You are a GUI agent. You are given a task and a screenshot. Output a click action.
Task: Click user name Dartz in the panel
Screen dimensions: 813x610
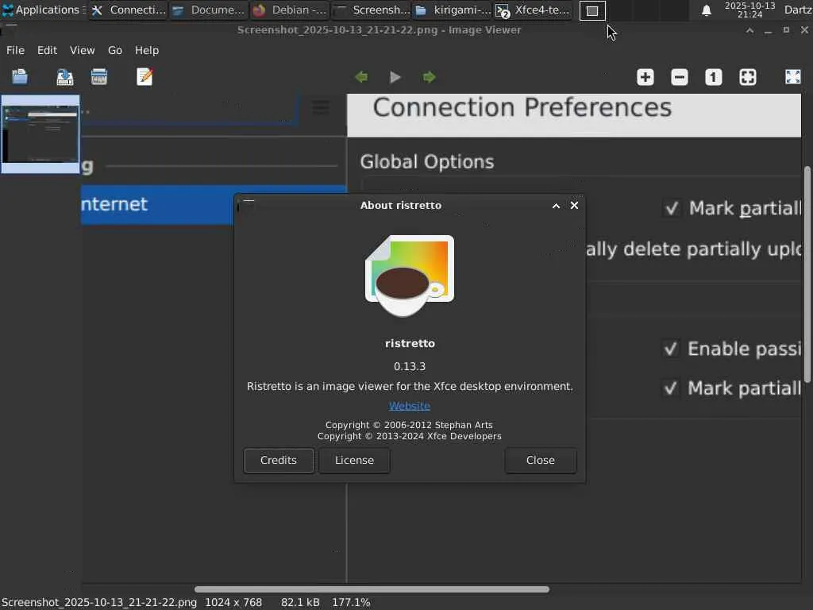pos(798,10)
